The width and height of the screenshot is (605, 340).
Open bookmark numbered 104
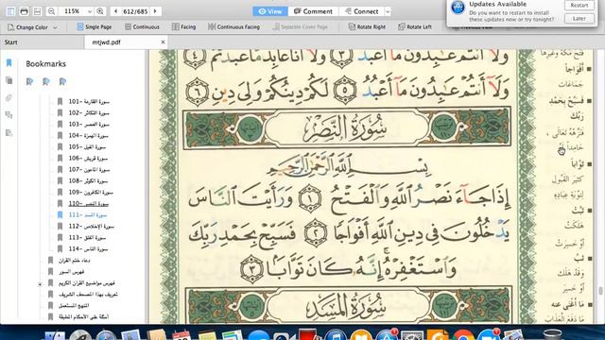click(x=88, y=136)
